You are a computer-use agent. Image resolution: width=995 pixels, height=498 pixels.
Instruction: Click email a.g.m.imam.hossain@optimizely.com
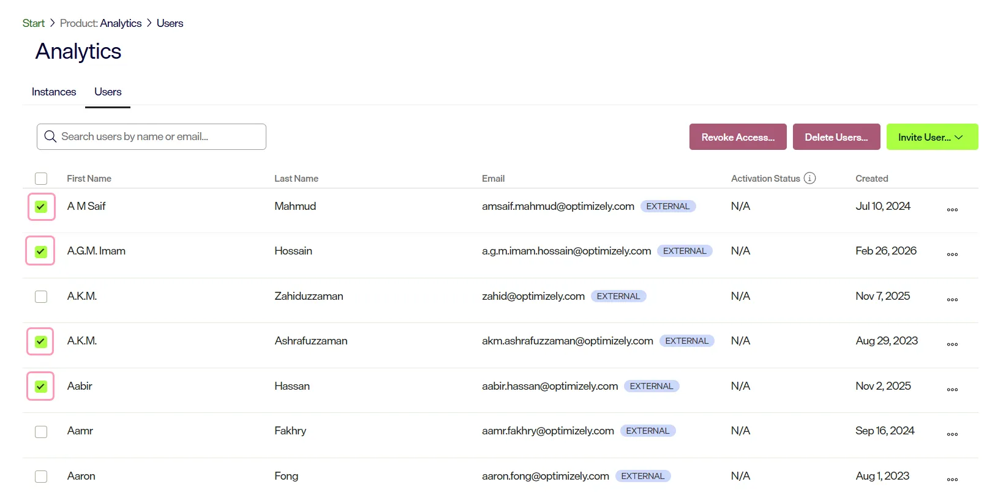[566, 251]
